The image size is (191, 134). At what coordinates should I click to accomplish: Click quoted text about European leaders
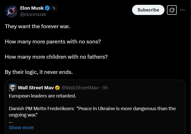tap(43, 96)
